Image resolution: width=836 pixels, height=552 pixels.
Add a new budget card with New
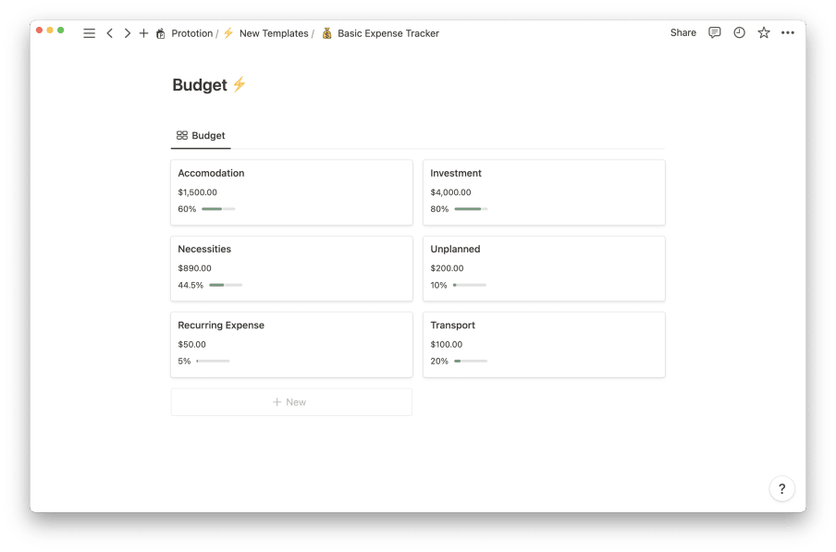pos(291,401)
